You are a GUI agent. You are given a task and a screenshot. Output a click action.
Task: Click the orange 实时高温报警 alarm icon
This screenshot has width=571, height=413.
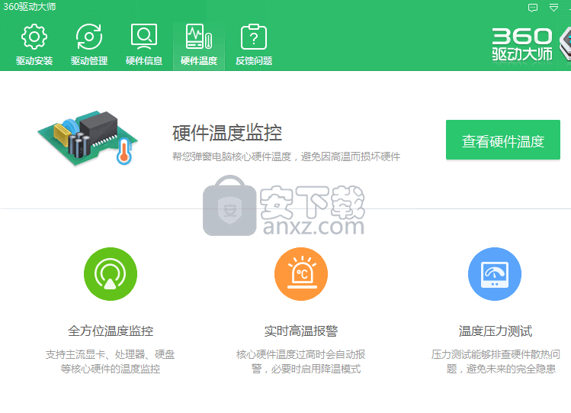301,274
